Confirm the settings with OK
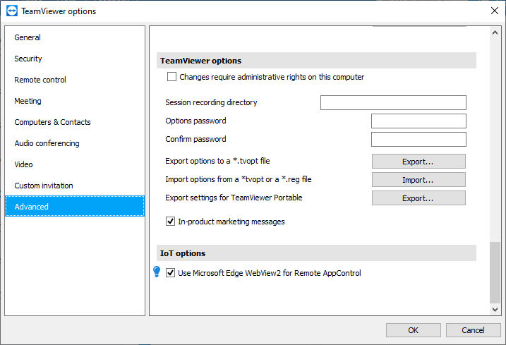 (413, 330)
